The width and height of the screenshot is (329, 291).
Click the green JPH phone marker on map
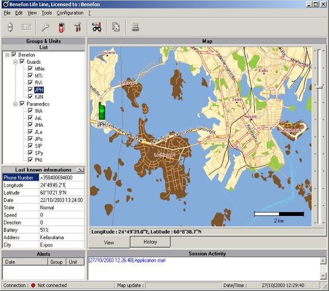pyautogui.click(x=102, y=111)
